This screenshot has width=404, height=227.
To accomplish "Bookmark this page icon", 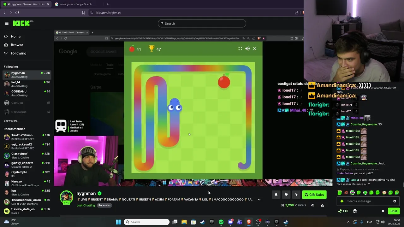I will 83,13.
